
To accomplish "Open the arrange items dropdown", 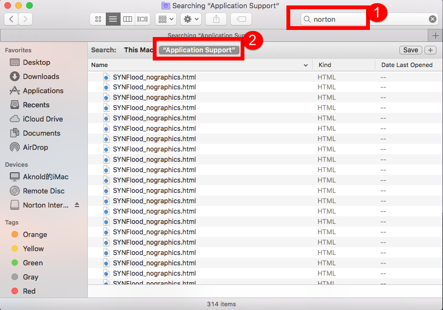I will [165, 19].
